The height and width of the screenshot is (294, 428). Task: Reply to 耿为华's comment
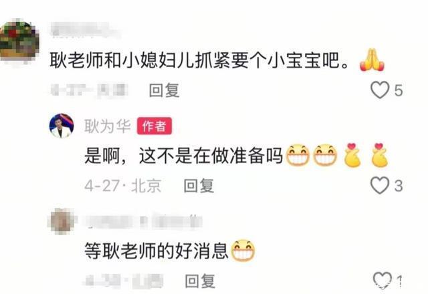(x=199, y=186)
